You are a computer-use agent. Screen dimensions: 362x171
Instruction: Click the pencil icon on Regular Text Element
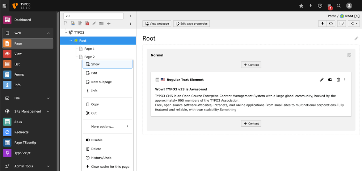[x=322, y=80]
